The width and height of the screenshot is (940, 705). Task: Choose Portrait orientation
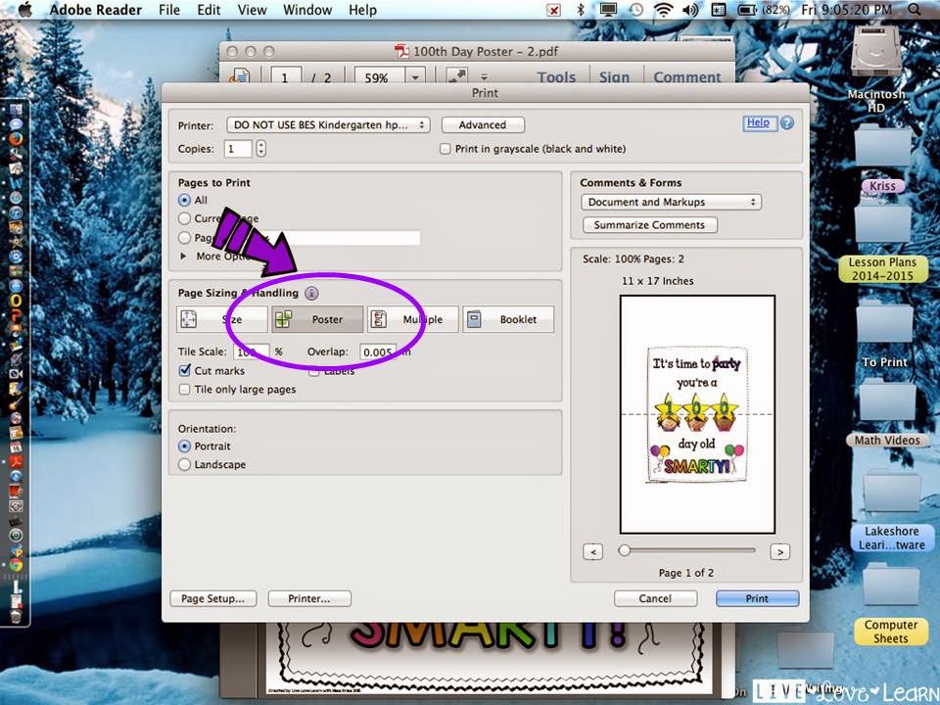[185, 446]
